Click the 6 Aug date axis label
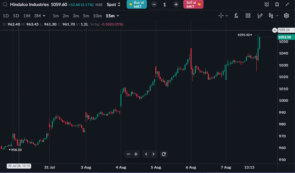The width and height of the screenshot is (295, 173). (x=191, y=167)
